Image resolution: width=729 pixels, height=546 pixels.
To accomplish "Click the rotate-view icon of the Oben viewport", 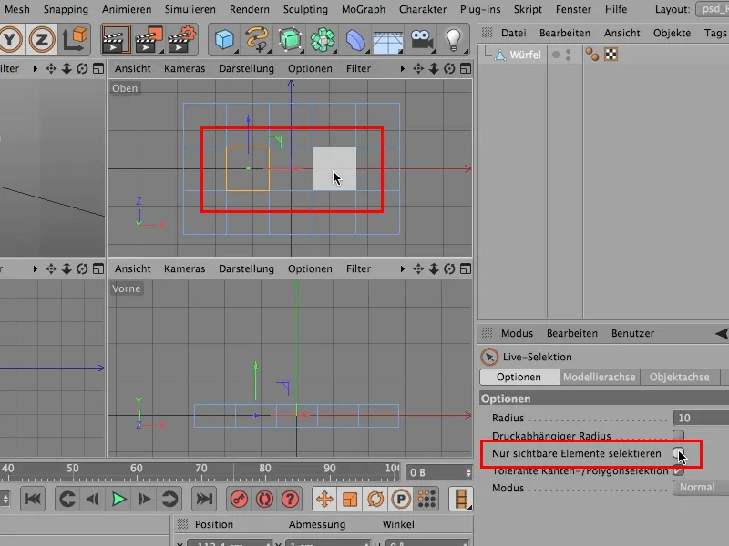I will [449, 69].
